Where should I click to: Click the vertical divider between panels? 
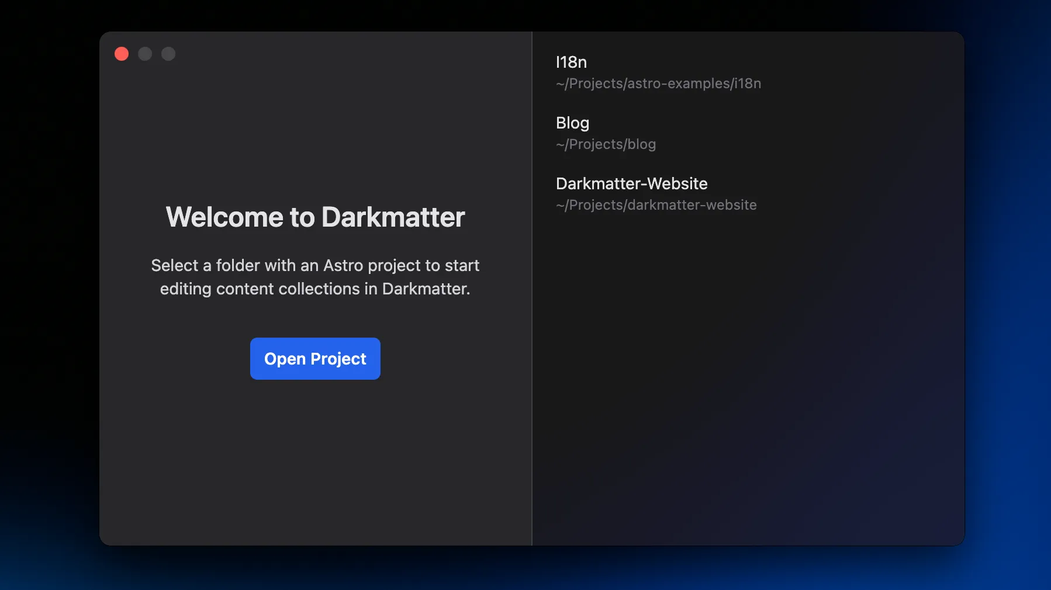(x=532, y=289)
